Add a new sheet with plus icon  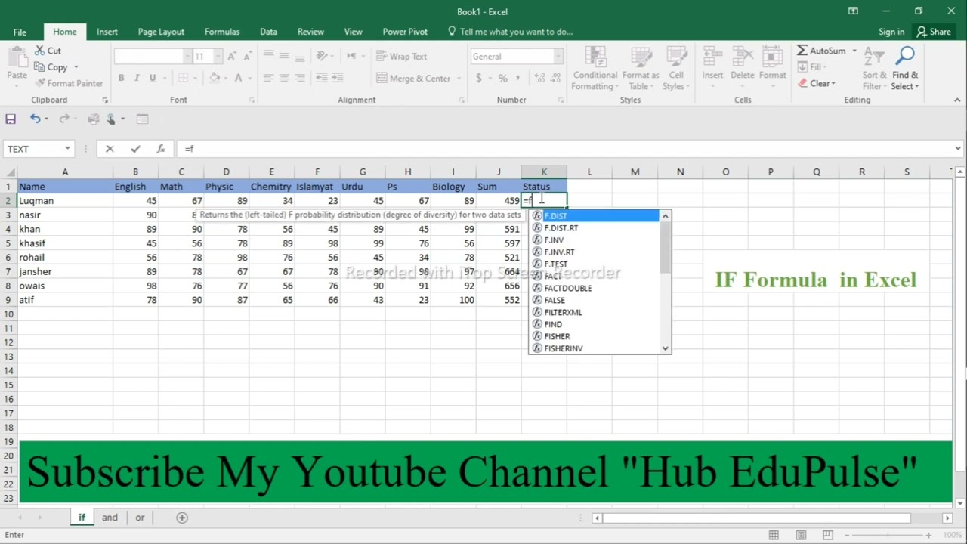(182, 518)
